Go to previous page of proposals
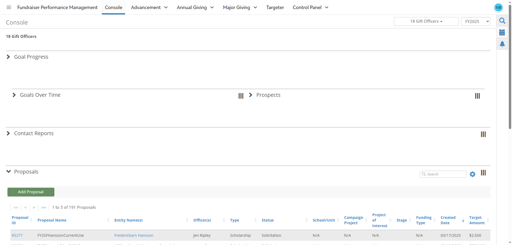The image size is (512, 245). (26, 207)
